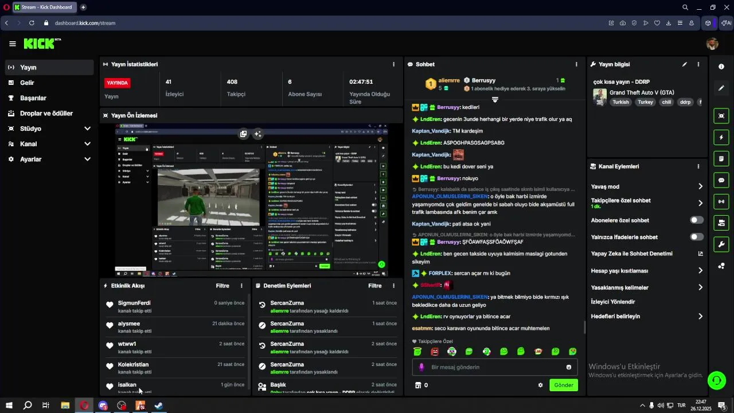The image size is (734, 413).
Task: Click the Turkish tag chip
Action: tap(620, 102)
